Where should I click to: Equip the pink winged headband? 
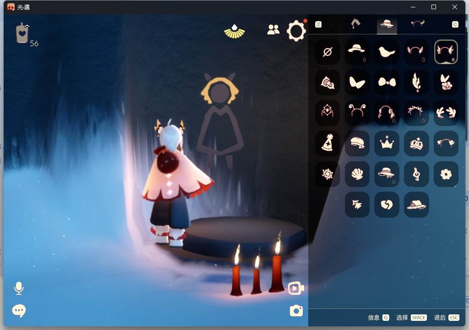click(x=416, y=52)
